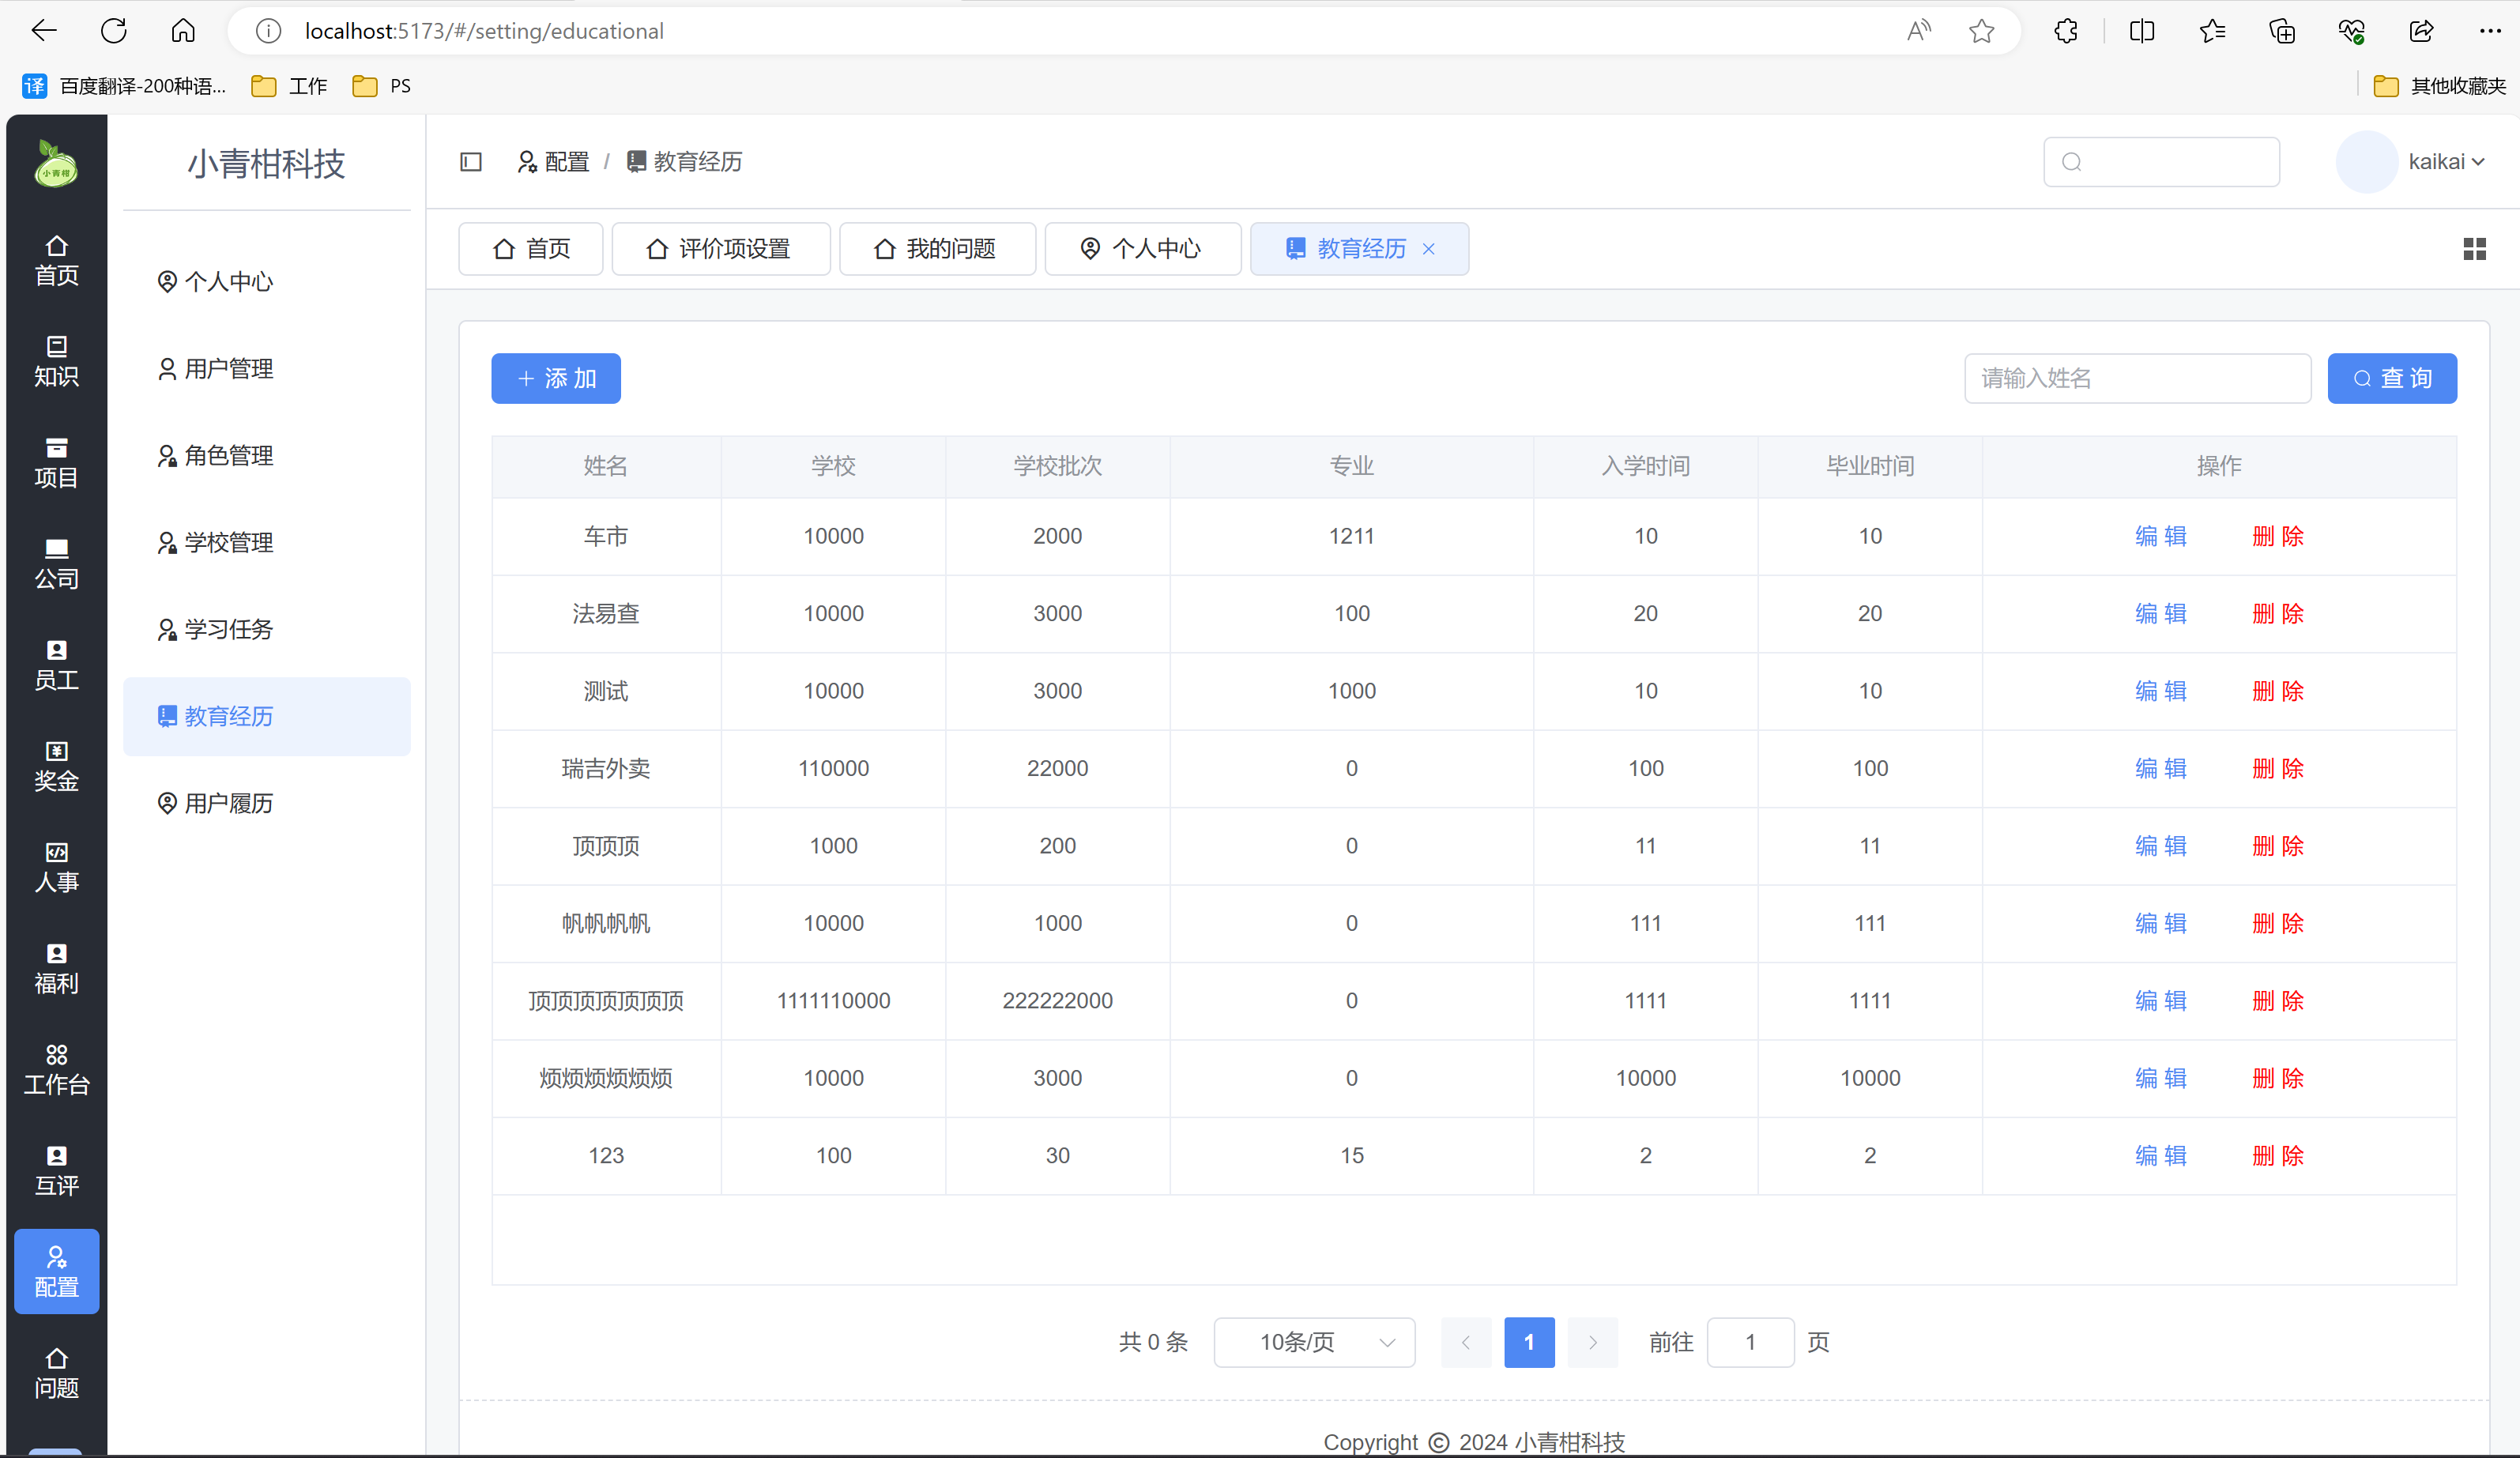This screenshot has height=1458, width=2520.
Task: Edit the 车市 row
Action: click(x=2160, y=537)
